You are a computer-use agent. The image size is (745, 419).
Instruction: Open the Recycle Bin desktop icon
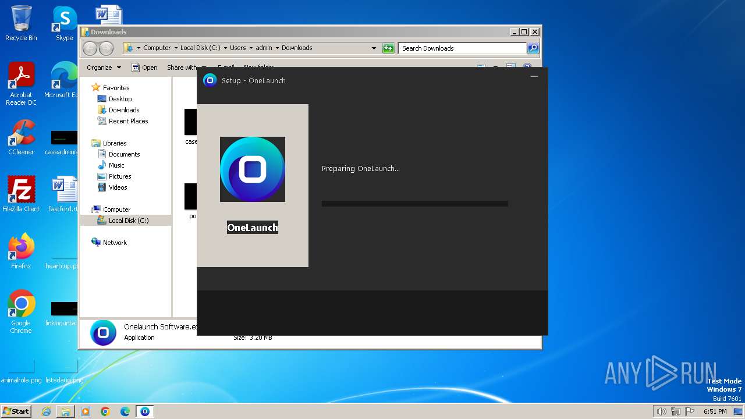click(21, 23)
